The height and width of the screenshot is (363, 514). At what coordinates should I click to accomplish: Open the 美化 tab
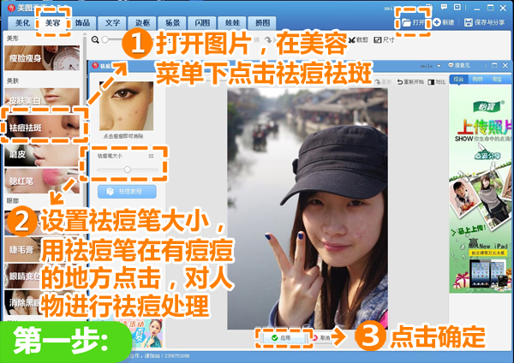22,23
